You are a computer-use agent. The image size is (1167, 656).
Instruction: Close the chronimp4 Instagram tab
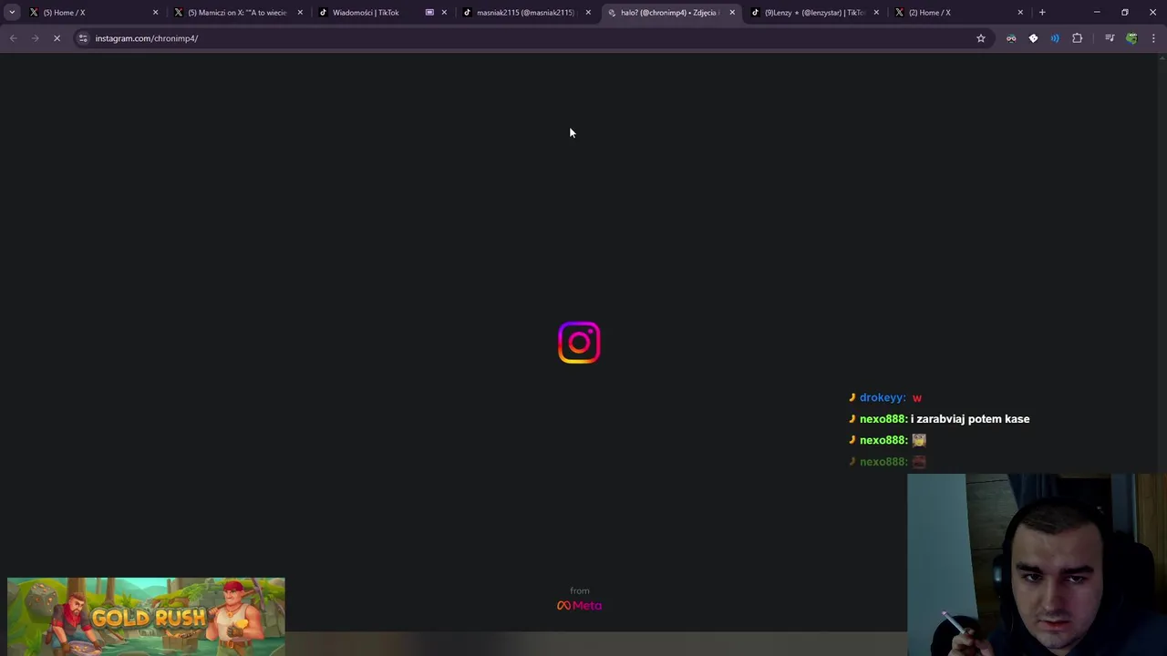click(x=732, y=13)
